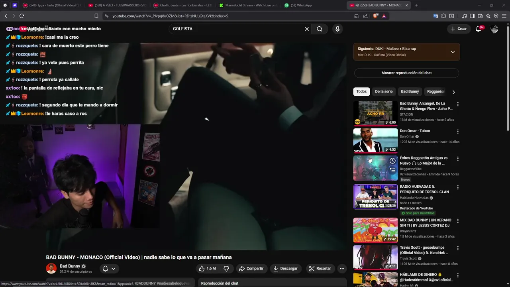Open YouTube notifications bell
Image resolution: width=510 pixels, height=287 pixels.
[479, 29]
